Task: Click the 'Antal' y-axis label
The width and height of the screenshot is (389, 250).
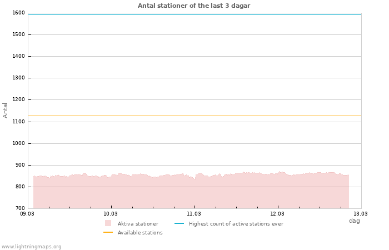Action: coord(6,110)
